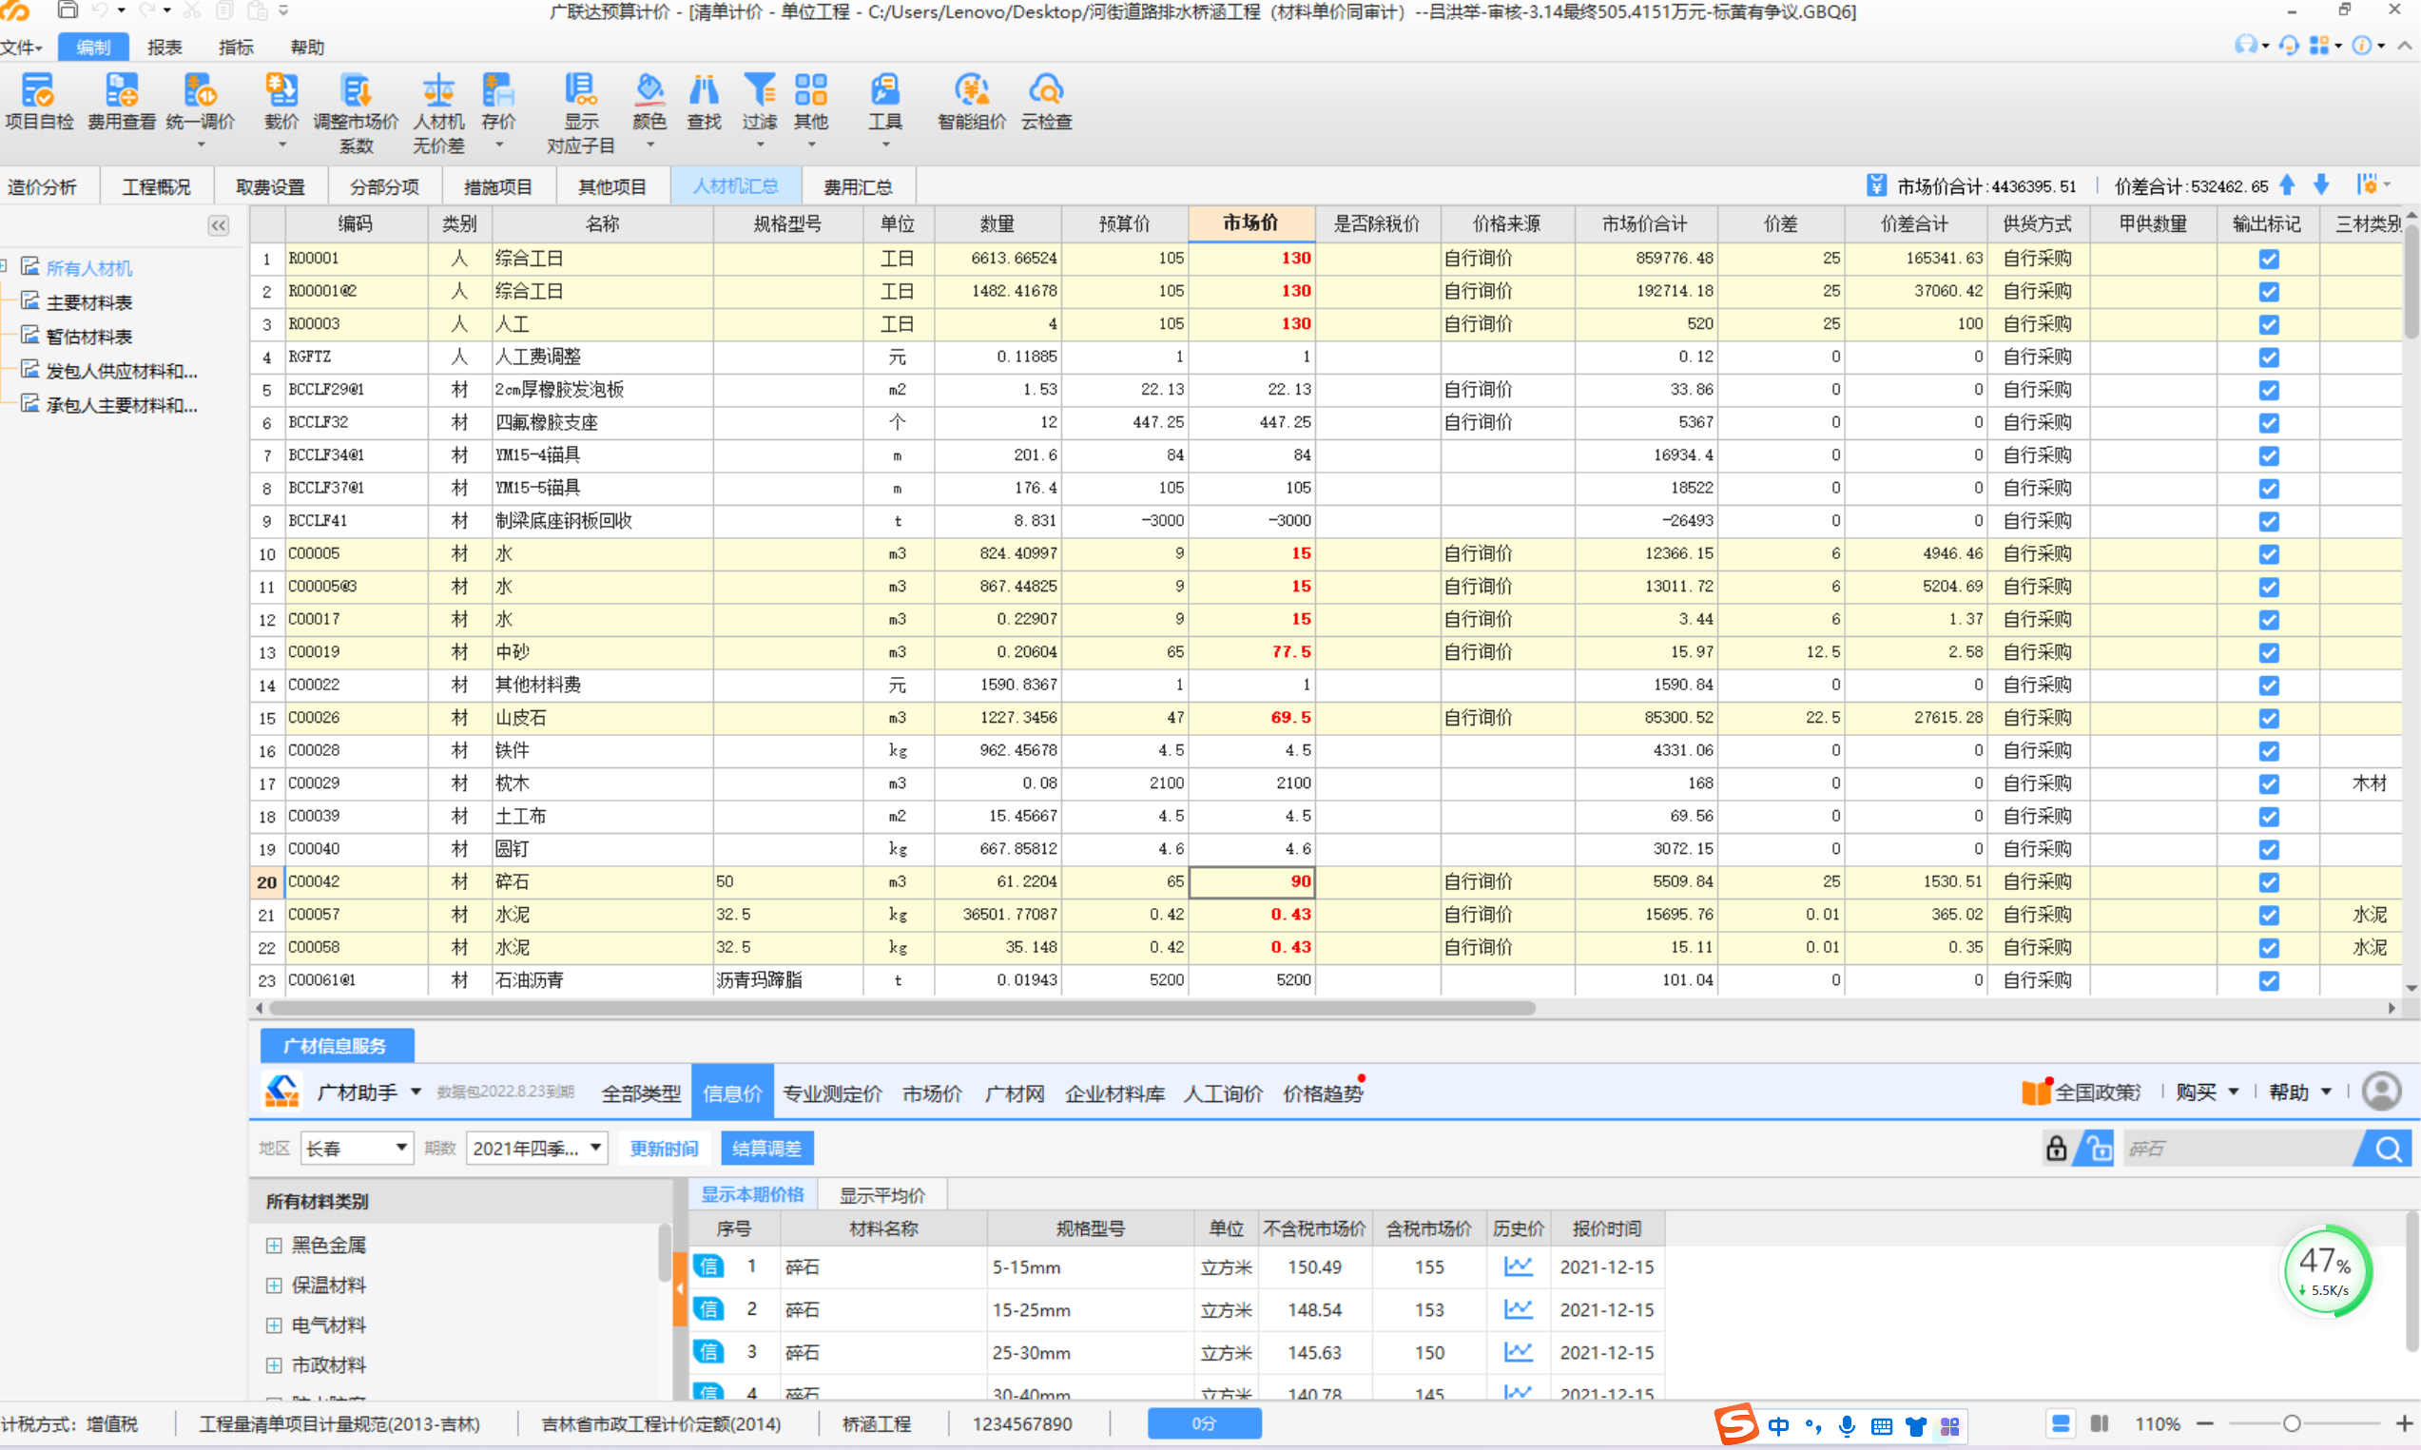
Task: Collapse the left panel with double-arrow icon
Action: tap(219, 225)
